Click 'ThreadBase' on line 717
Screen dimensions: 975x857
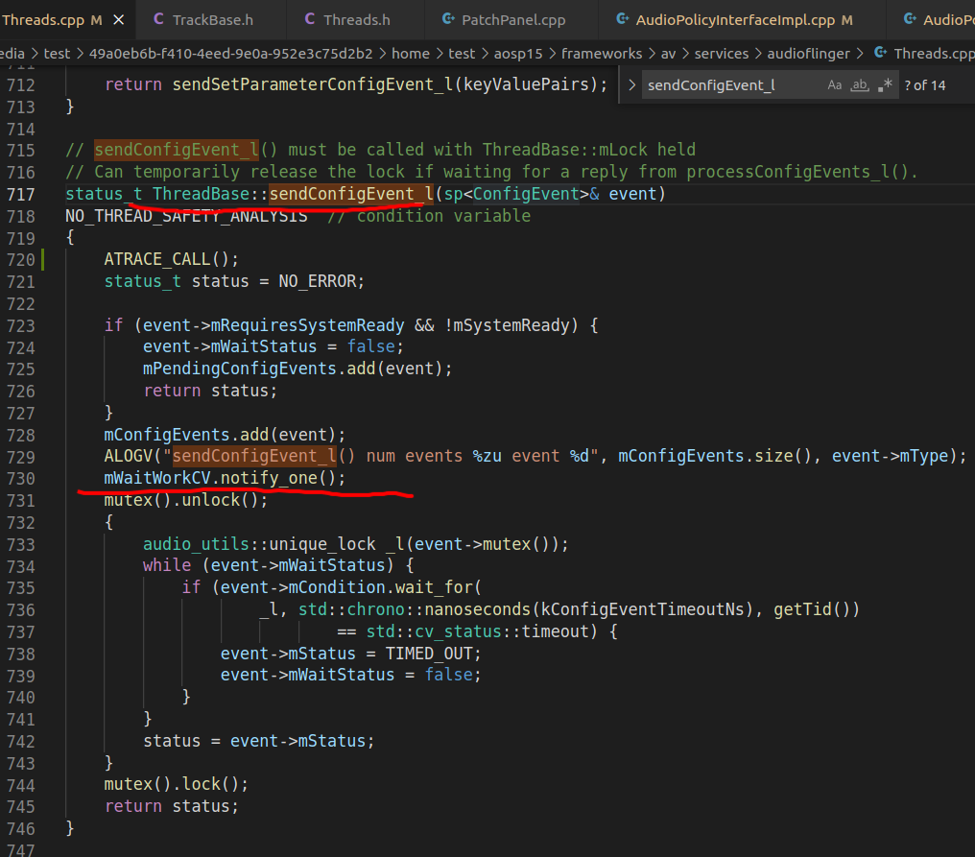point(201,194)
